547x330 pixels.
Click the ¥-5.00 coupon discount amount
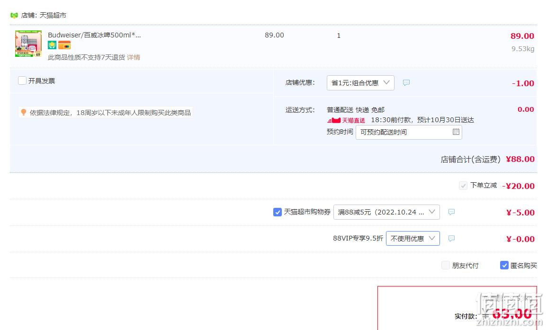click(x=520, y=213)
